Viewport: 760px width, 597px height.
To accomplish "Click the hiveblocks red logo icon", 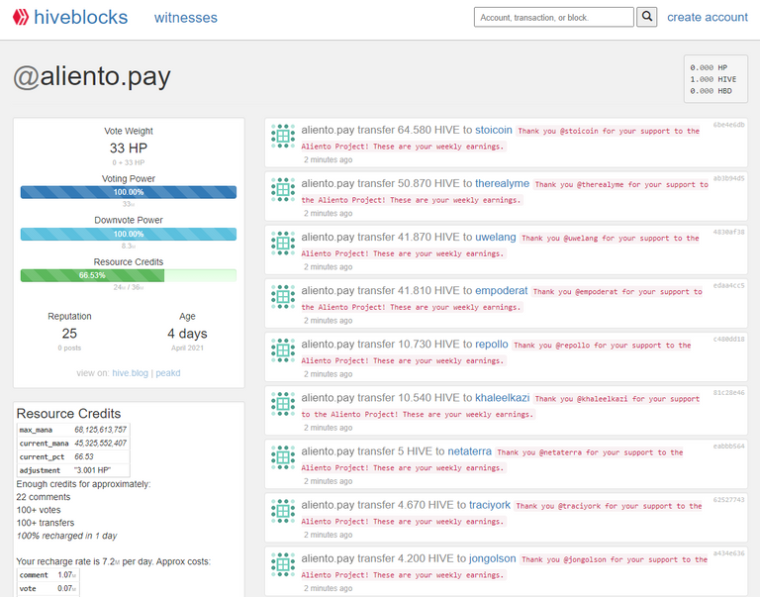I will click(x=21, y=17).
